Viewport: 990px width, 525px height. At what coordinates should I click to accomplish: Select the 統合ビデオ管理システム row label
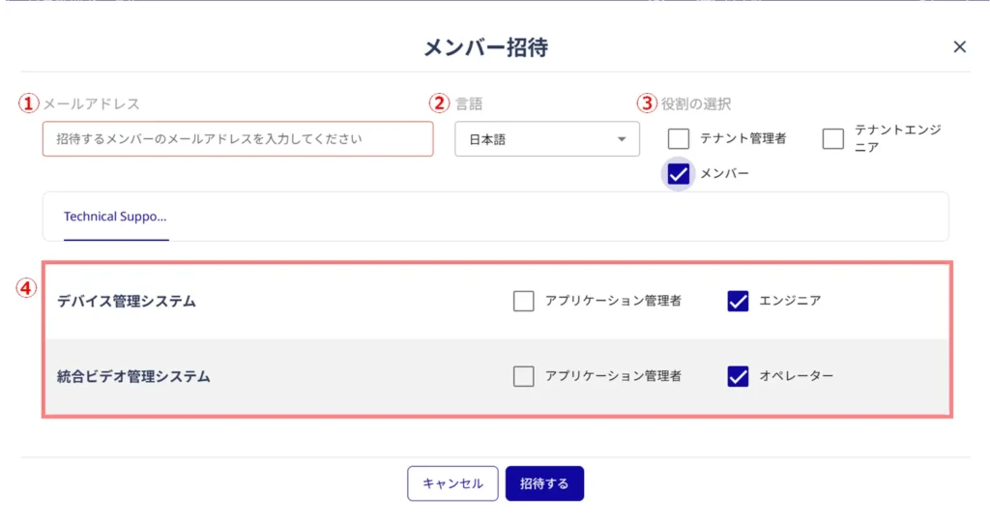(133, 376)
